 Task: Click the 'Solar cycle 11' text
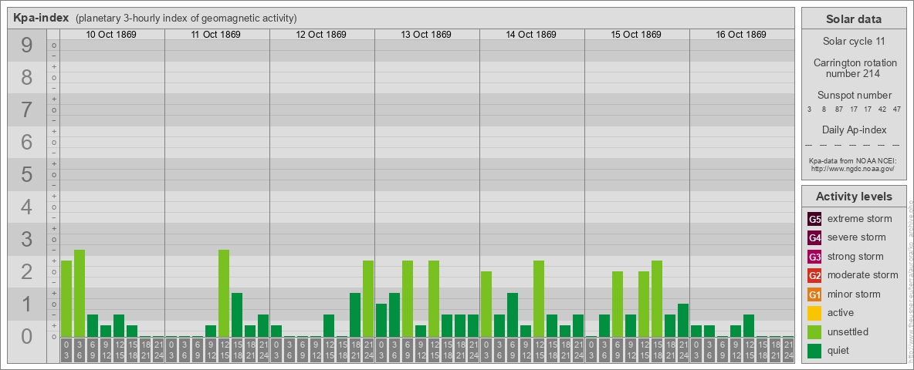click(854, 42)
